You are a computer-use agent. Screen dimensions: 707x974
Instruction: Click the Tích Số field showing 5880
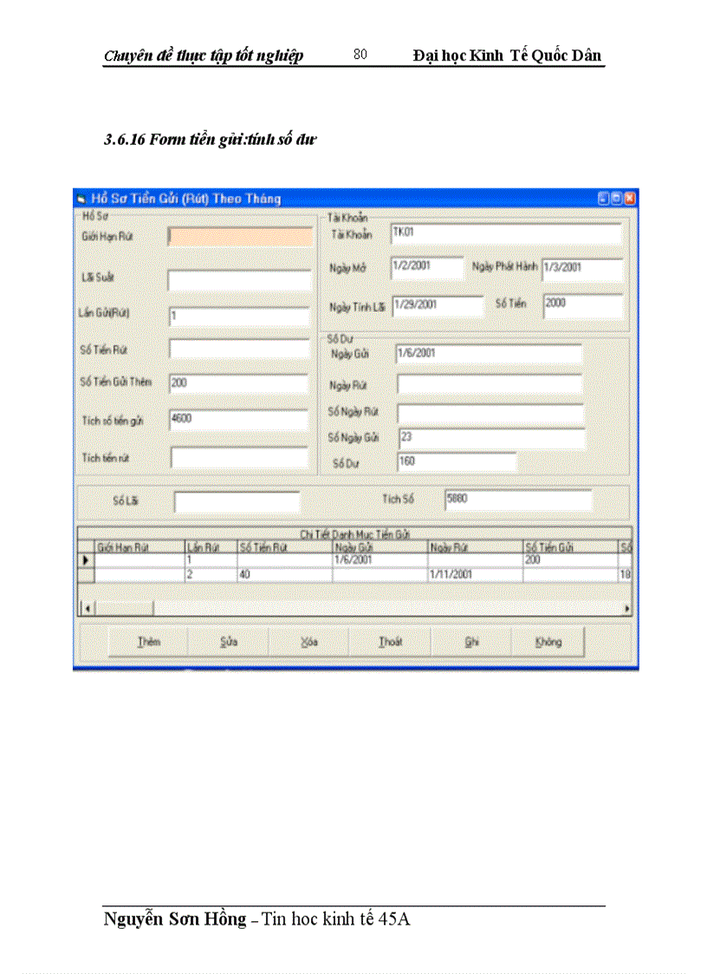click(520, 499)
